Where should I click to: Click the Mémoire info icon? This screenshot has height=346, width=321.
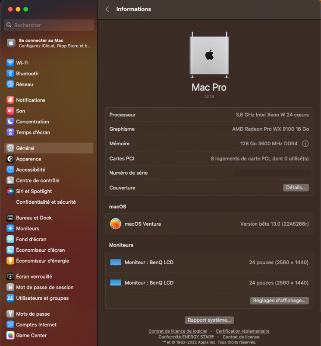pos(305,144)
